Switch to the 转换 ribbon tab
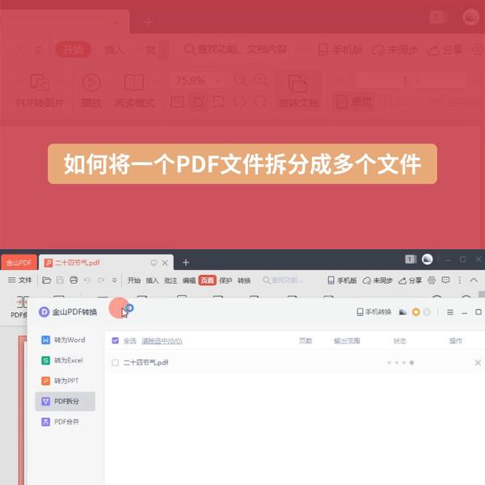This screenshot has width=485, height=485. (x=244, y=280)
